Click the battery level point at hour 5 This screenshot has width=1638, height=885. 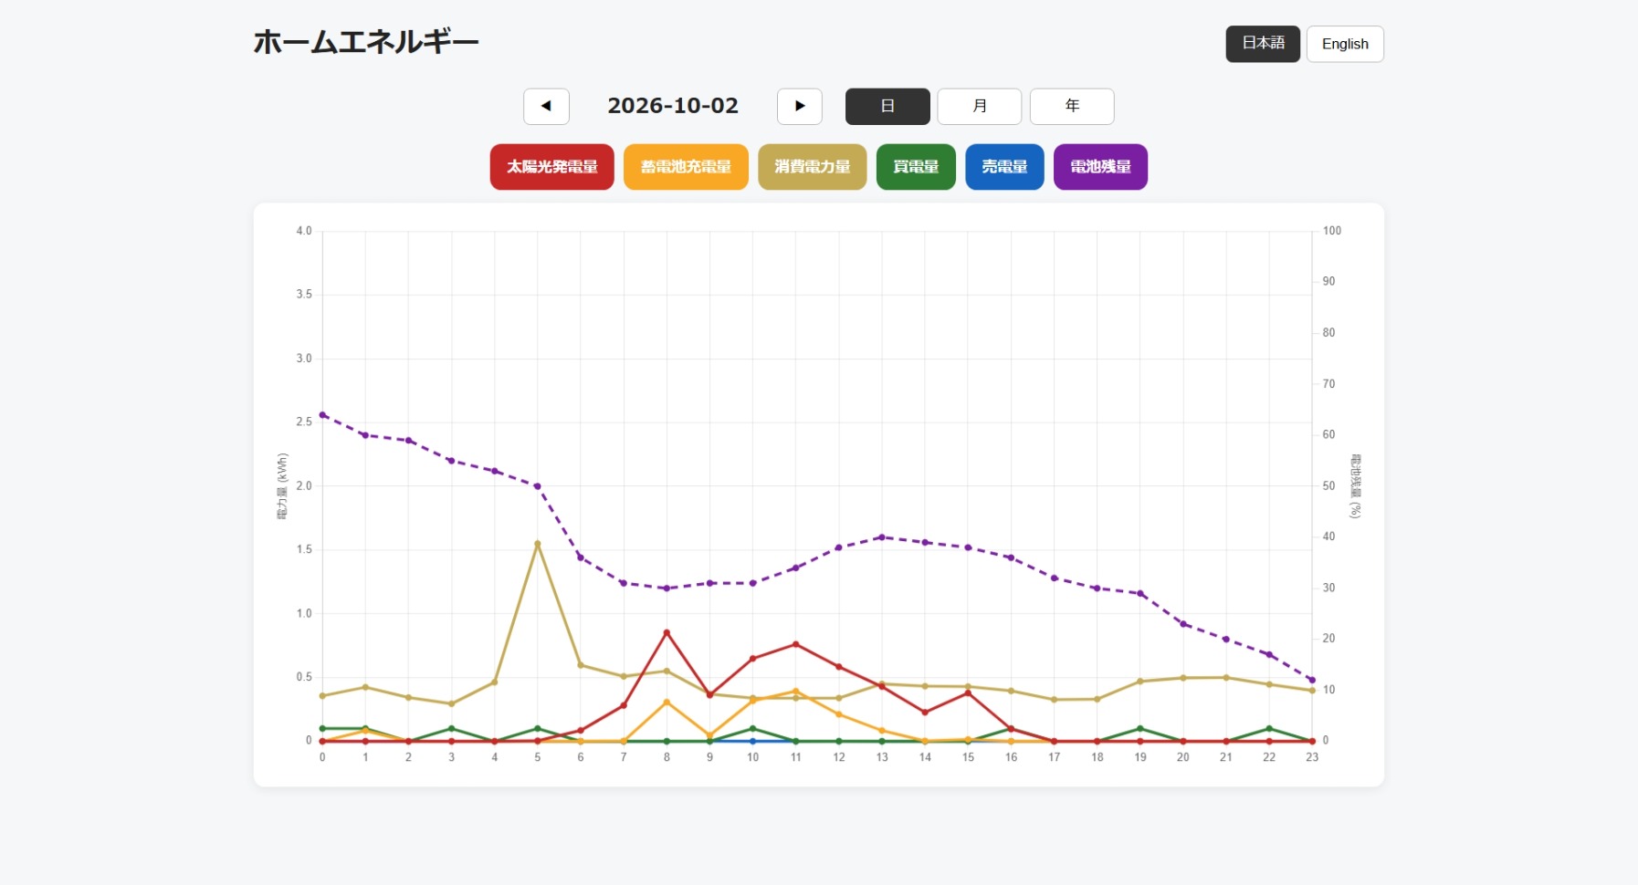[x=537, y=486]
